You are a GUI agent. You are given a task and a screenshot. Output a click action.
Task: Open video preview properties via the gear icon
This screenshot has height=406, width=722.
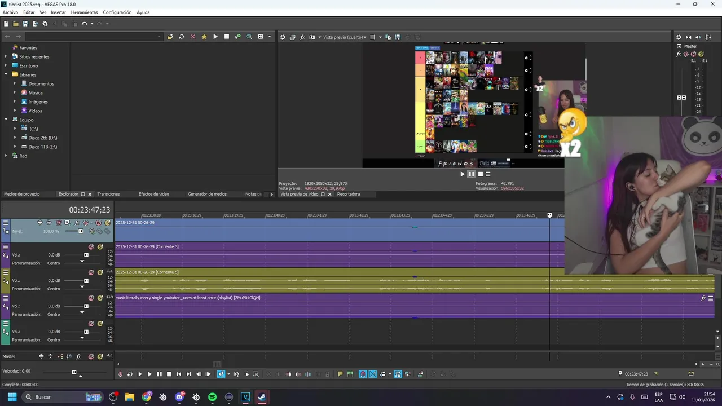point(283,37)
